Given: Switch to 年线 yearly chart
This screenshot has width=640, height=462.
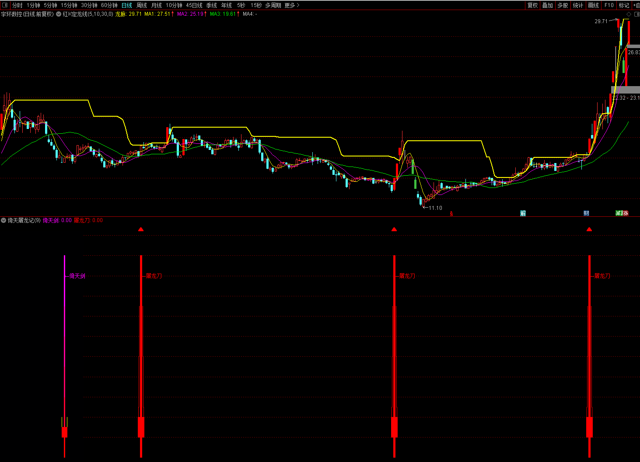Looking at the screenshot, I should (227, 5).
